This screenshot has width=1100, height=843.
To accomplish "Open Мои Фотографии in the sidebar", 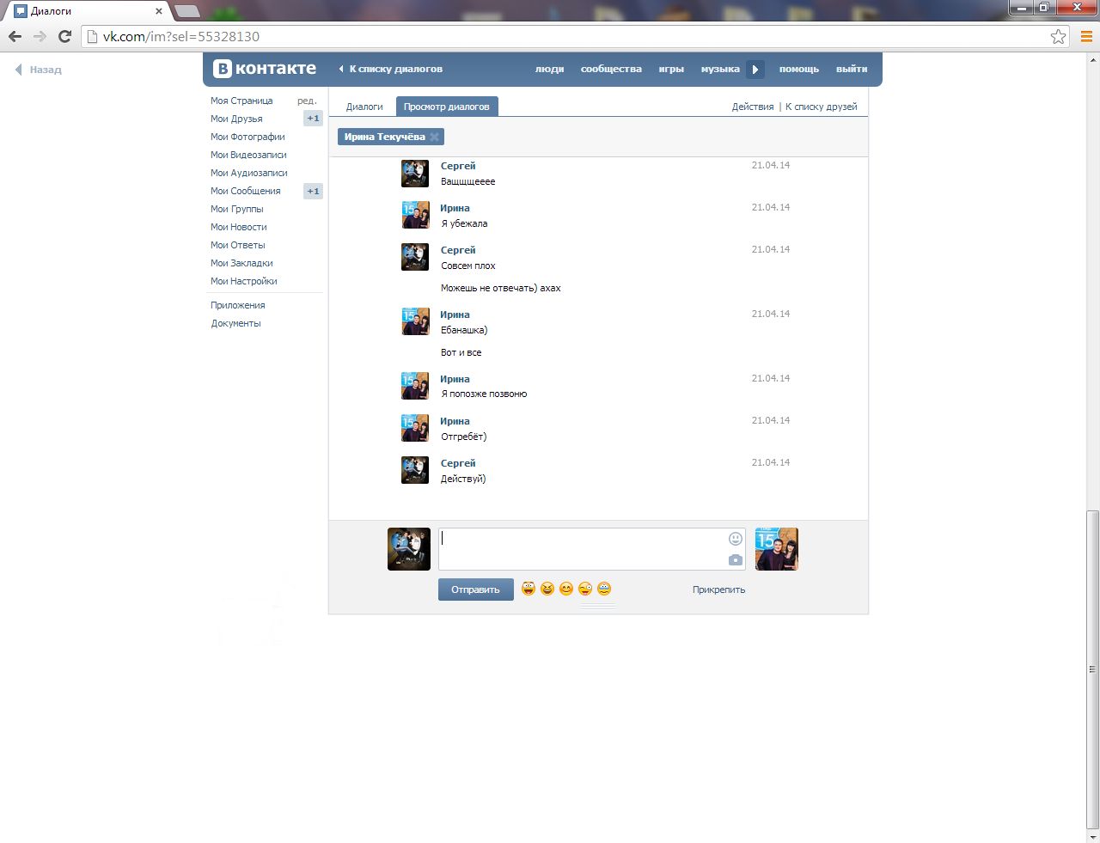I will pos(247,137).
